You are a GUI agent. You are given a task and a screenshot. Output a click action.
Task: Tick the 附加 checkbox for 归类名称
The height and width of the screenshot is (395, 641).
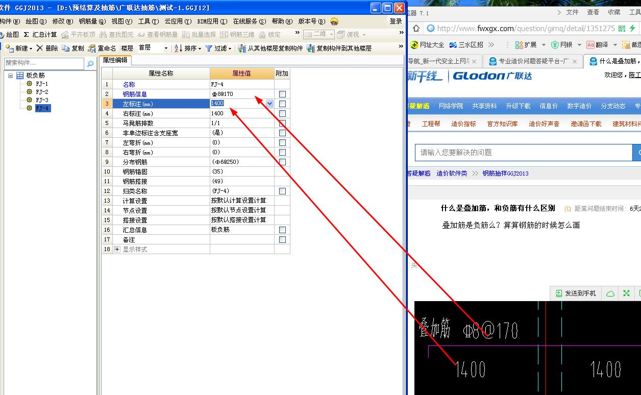[x=282, y=191]
